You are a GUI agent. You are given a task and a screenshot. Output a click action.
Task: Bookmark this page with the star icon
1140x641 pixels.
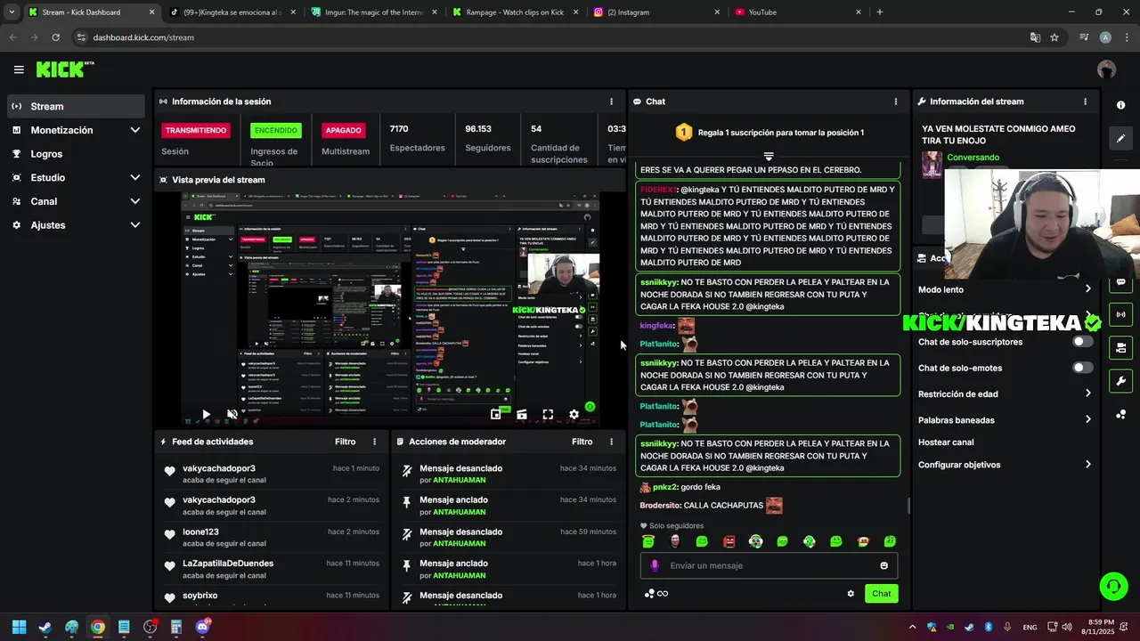point(1054,37)
